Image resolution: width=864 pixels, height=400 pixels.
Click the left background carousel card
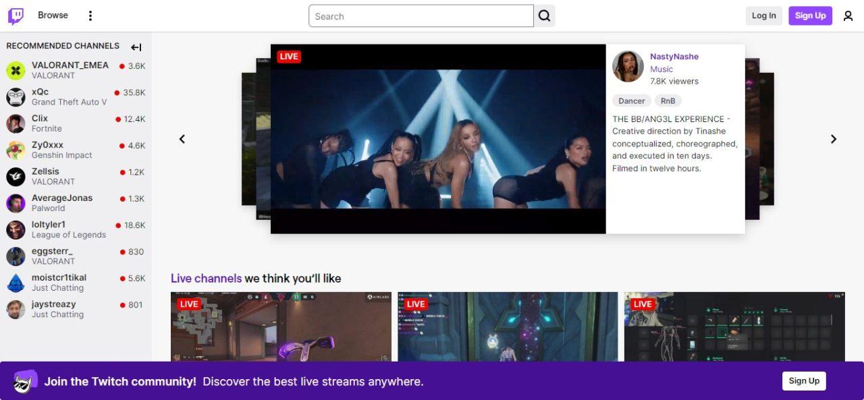[x=256, y=139]
